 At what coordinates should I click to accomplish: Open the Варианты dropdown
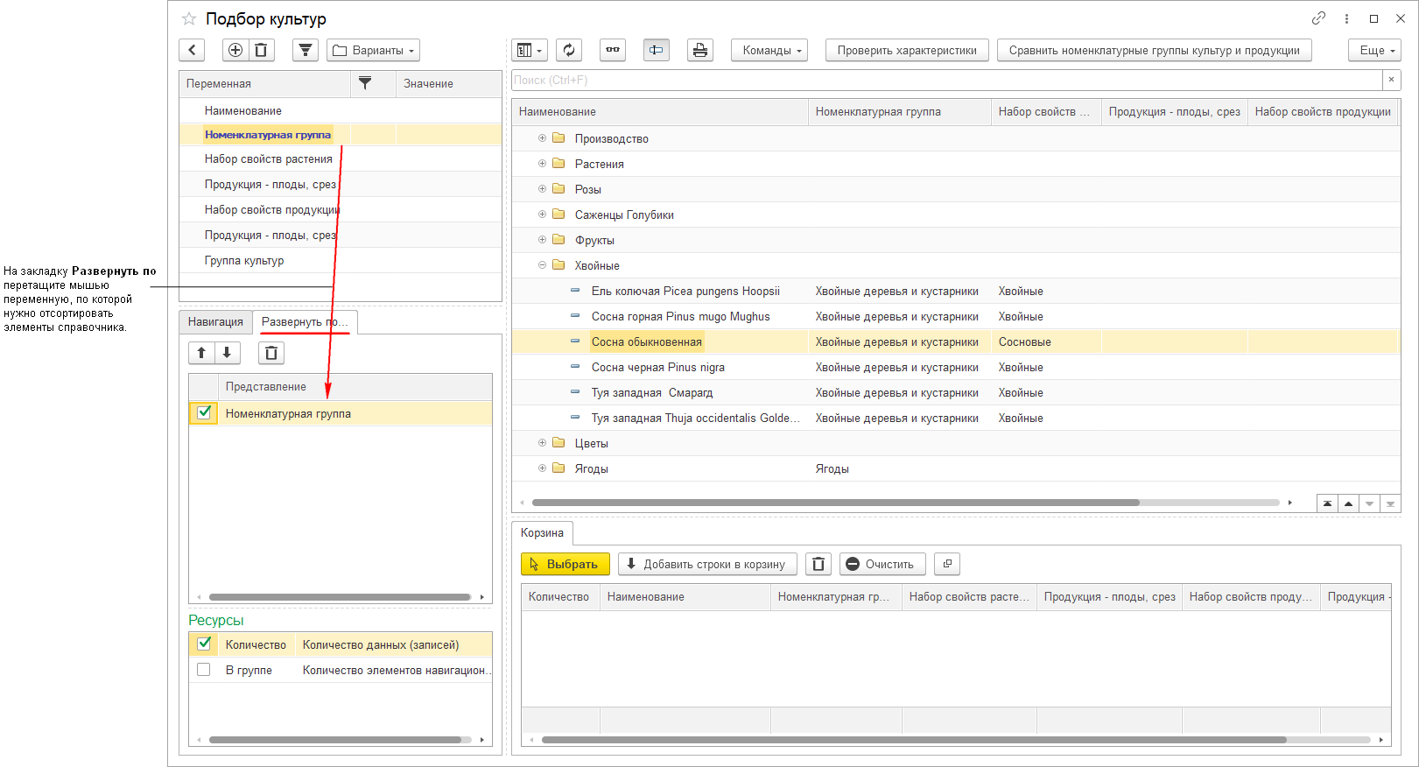pyautogui.click(x=374, y=50)
